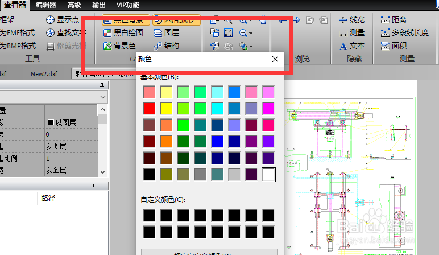
Task: Click the 路径 column header
Action: coord(48,199)
